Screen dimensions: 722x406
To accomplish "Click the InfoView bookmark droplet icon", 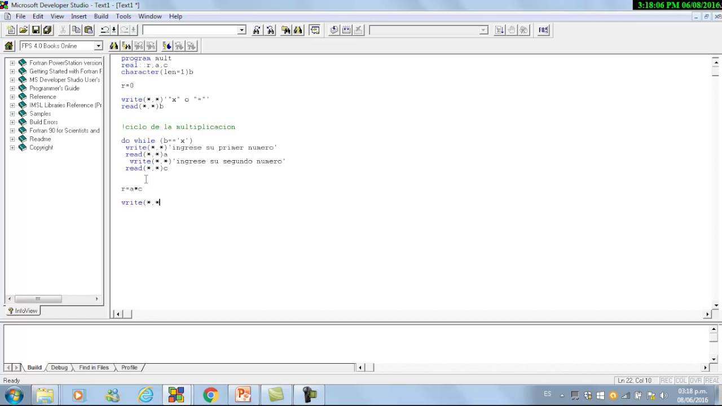I will coord(167,46).
